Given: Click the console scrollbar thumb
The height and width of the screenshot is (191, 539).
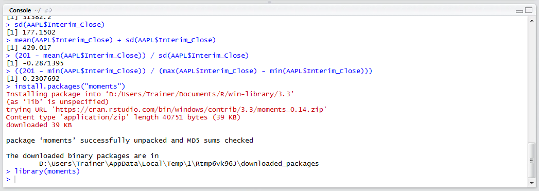Looking at the screenshot, I should point(531,161).
